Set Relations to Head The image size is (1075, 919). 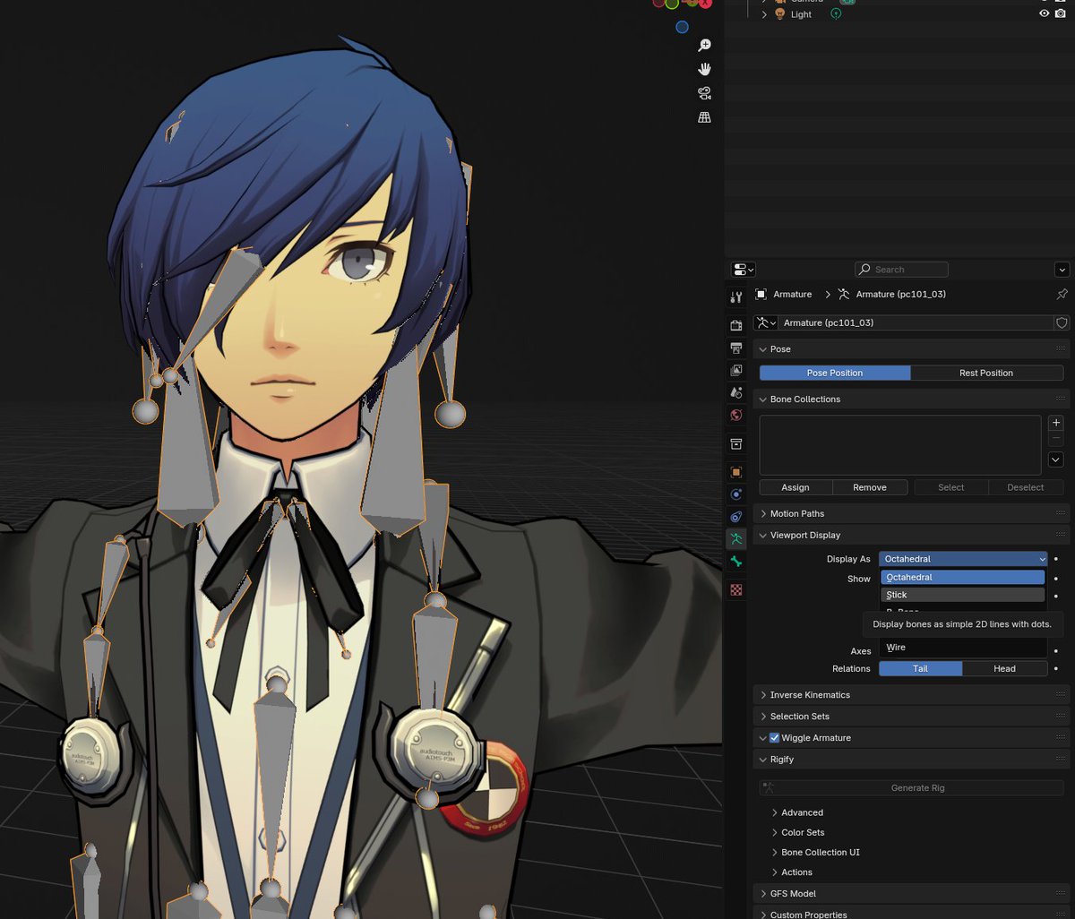(x=1004, y=668)
